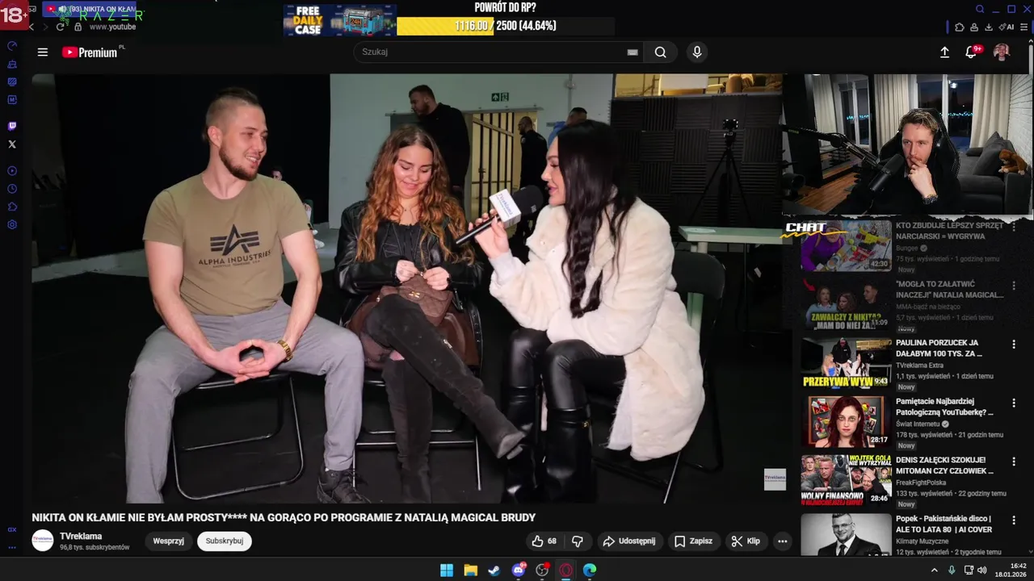Open the Paulina Porzucek video thumbnail
1034x581 pixels.
click(x=846, y=362)
